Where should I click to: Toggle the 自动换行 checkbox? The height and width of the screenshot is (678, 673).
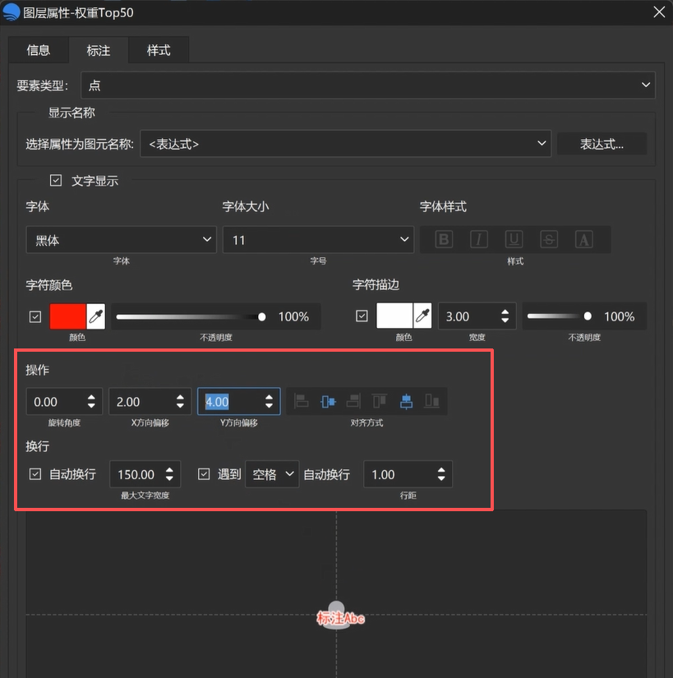point(35,474)
